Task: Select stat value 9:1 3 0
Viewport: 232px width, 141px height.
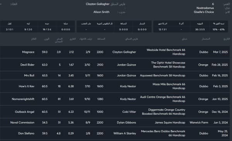Action: click(x=28, y=29)
